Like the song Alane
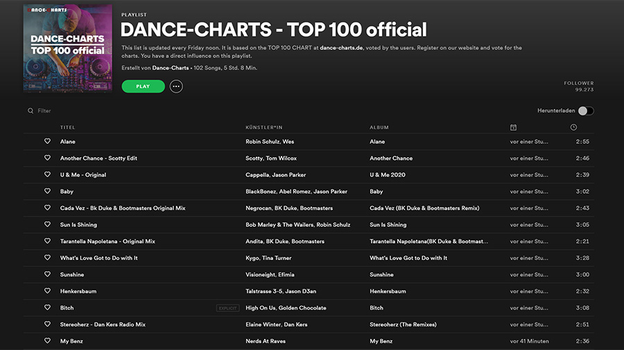 click(47, 141)
